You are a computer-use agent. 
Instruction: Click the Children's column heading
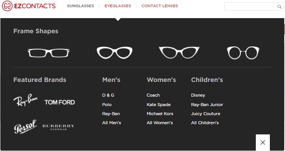click(x=207, y=80)
